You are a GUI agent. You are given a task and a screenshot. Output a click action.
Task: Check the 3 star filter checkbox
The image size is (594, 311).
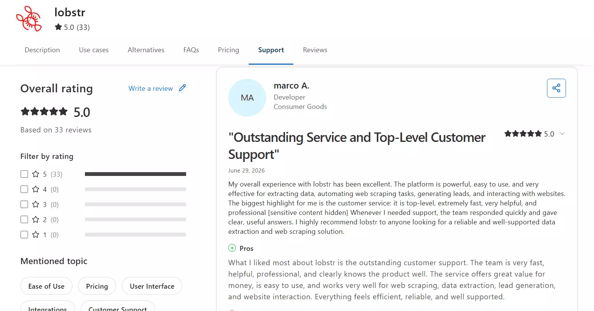[x=24, y=204]
